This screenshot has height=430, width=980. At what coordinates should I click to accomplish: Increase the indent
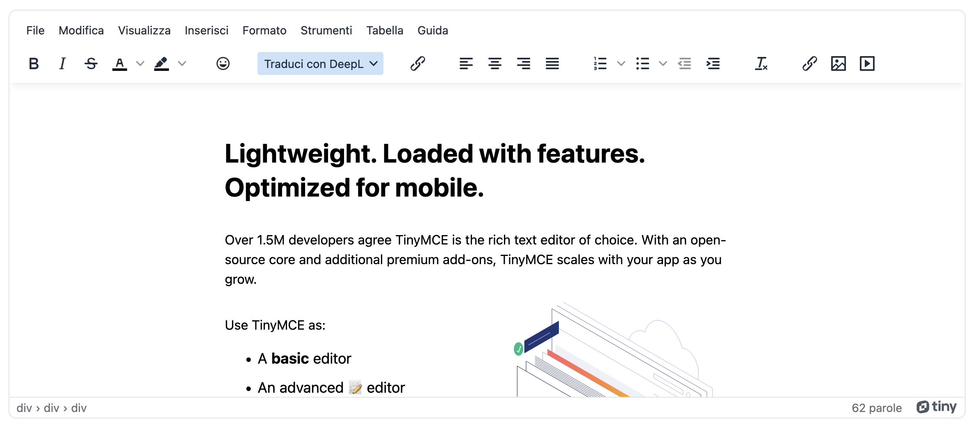pos(713,63)
